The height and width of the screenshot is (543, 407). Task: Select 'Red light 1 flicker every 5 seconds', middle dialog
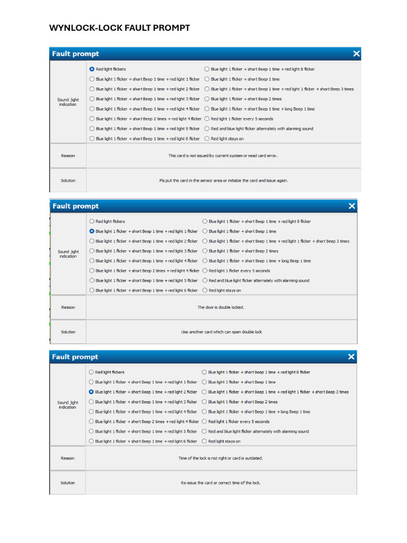205,270
